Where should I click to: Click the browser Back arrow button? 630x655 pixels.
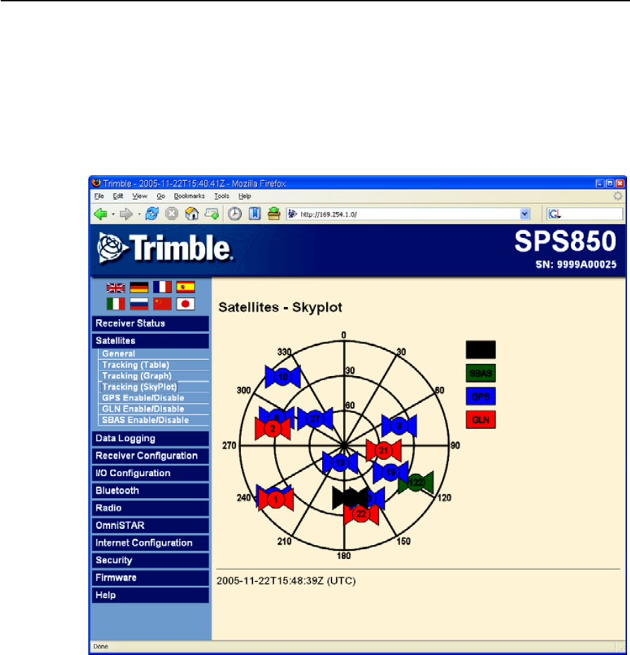pyautogui.click(x=101, y=214)
